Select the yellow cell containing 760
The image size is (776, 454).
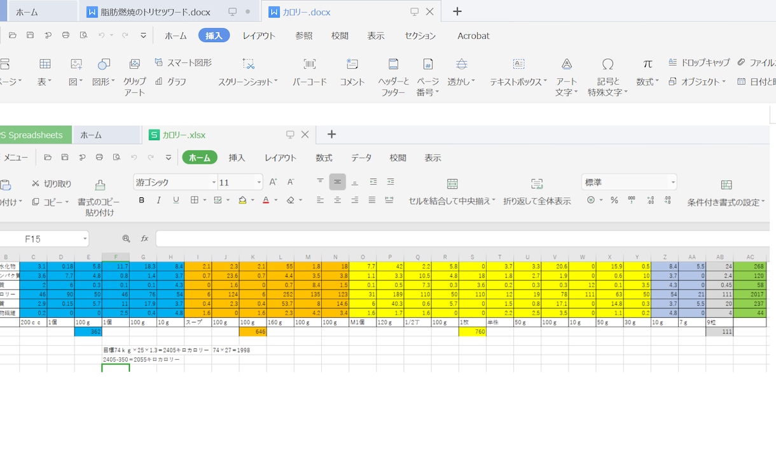(473, 332)
